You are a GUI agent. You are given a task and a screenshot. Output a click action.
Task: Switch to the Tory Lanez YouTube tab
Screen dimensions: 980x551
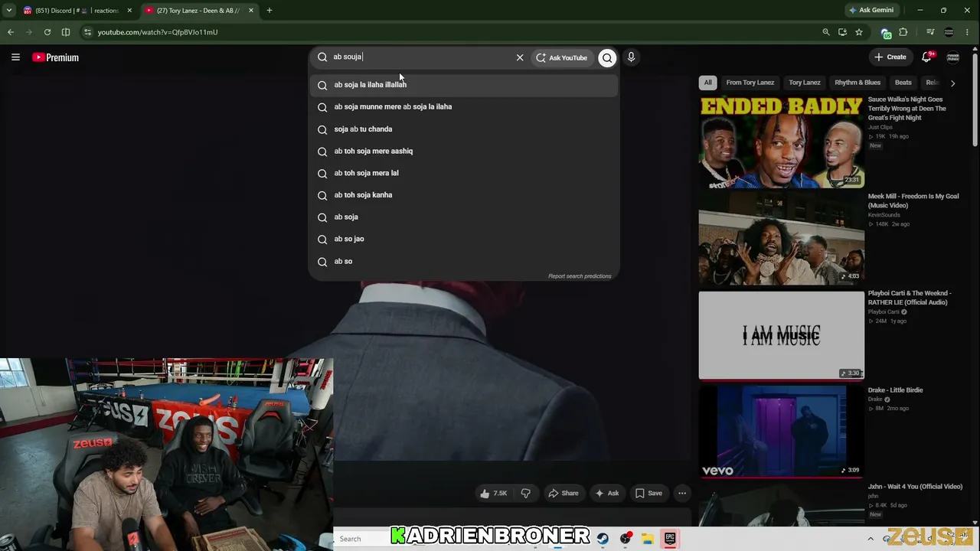201,11
